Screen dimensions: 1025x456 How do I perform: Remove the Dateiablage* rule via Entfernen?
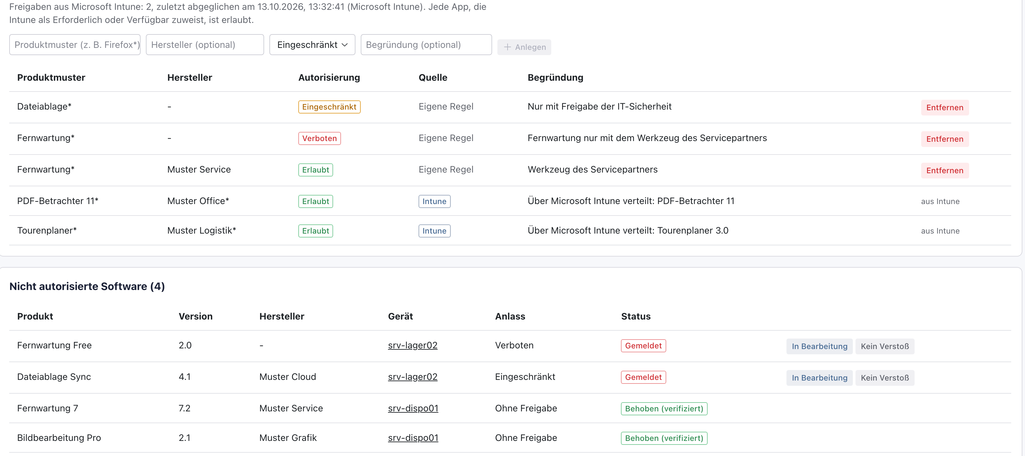tap(945, 107)
